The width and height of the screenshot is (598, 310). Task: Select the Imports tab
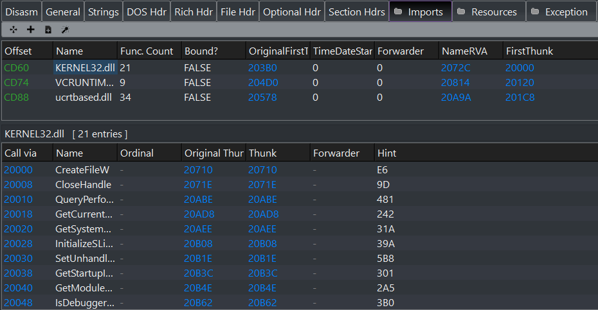[x=421, y=12]
